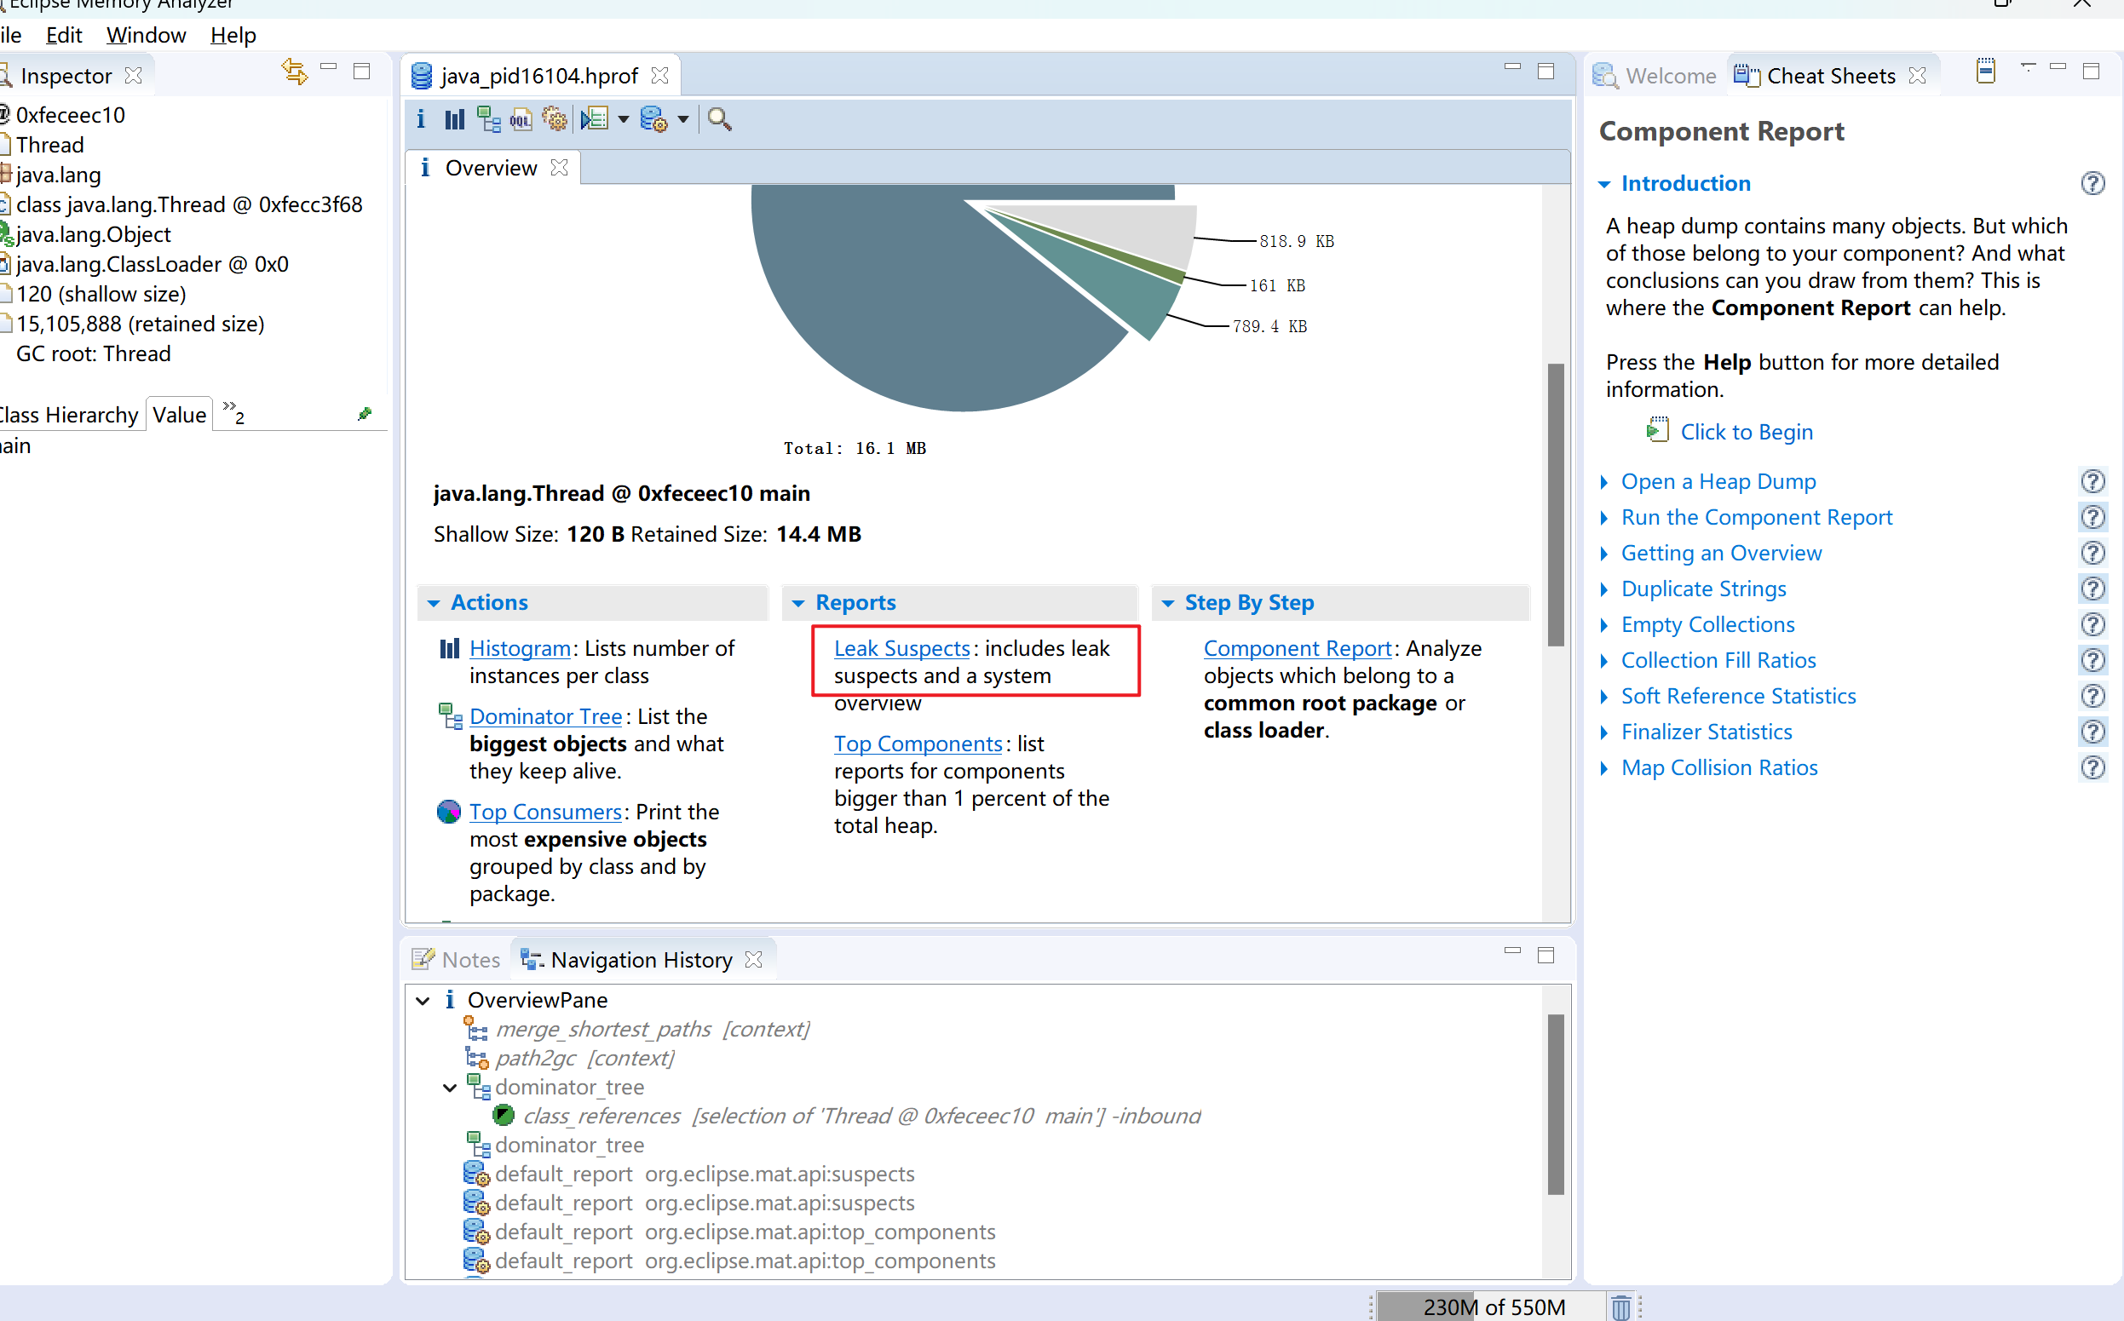Open the Cheat Sheets view menu triangle
2124x1321 pixels.
click(x=2028, y=67)
